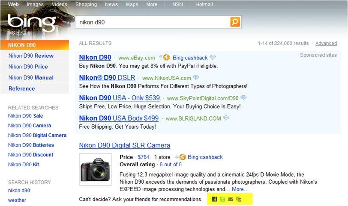Click the cashback coin icon in the eBay ad

[x=166, y=58]
